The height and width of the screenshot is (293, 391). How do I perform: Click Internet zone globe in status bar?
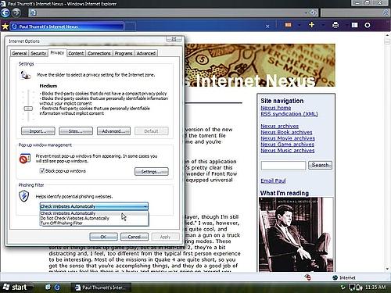pyautogui.click(x=335, y=277)
